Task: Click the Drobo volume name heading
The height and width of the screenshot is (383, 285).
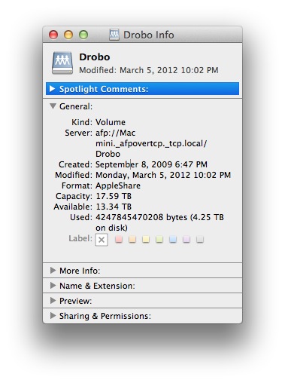Action: pyautogui.click(x=95, y=57)
